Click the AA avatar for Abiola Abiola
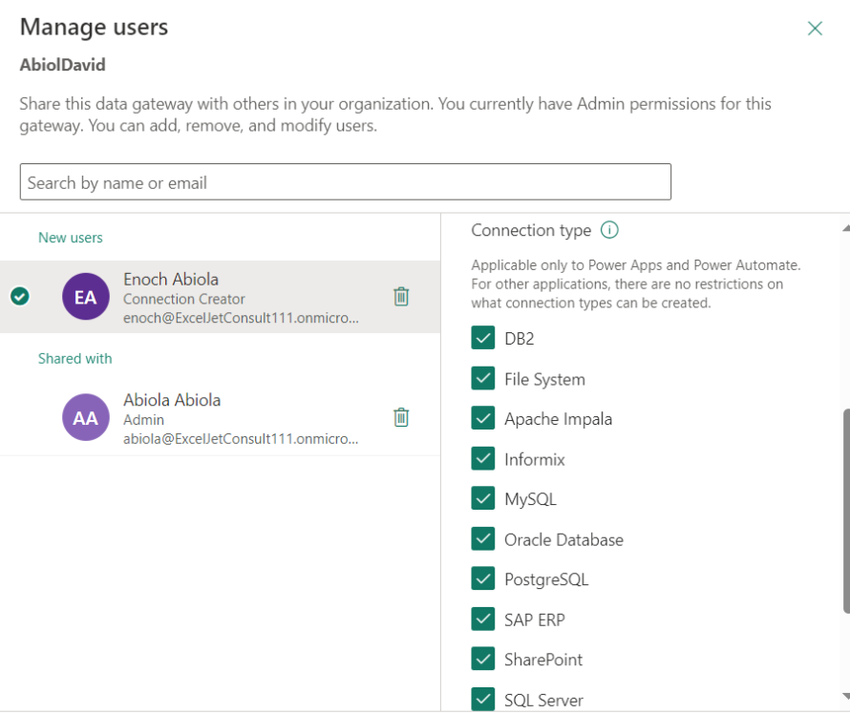Screen dimensions: 850x714 (85, 417)
